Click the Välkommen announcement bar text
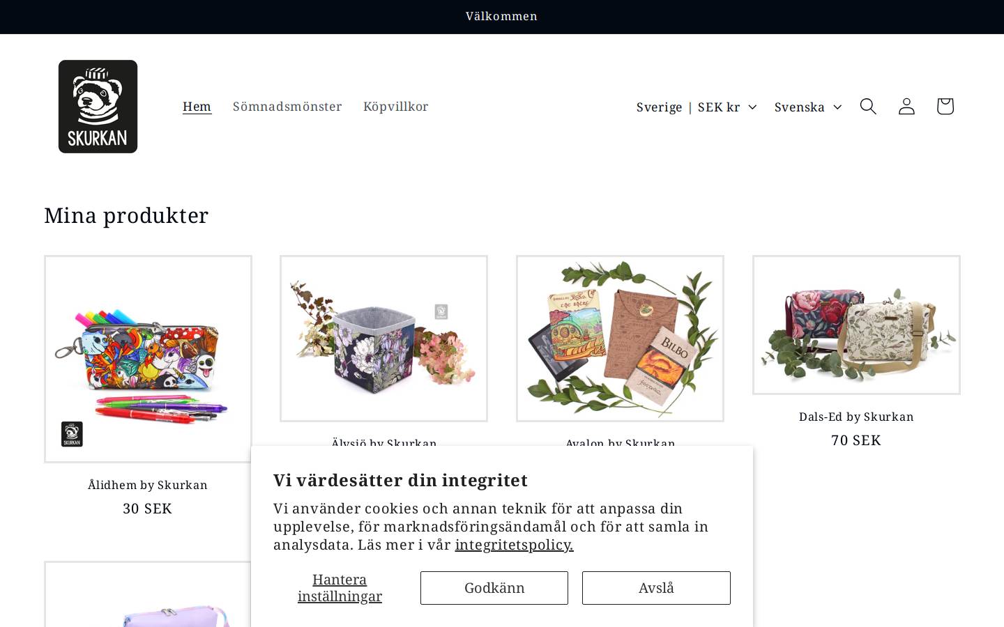Viewport: 1004px width, 627px height. 502,16
